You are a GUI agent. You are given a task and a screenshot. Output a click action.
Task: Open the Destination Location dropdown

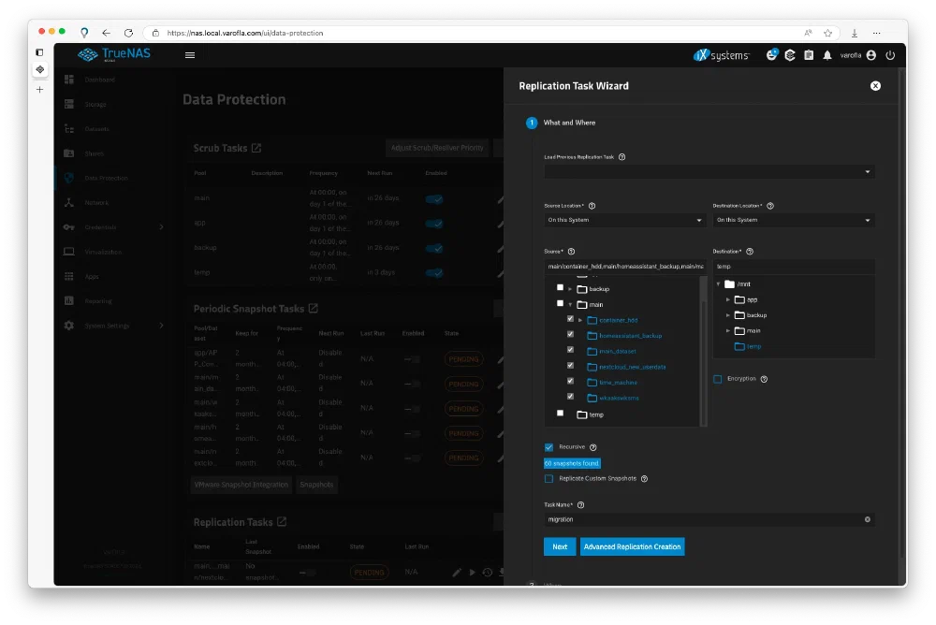[x=794, y=220]
